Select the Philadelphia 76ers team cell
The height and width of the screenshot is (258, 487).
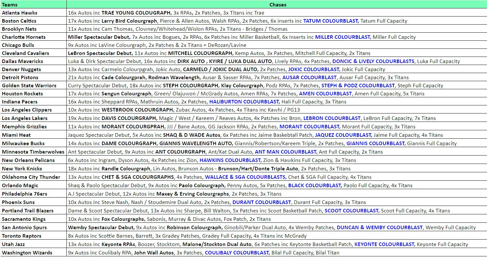pyautogui.click(x=25, y=194)
